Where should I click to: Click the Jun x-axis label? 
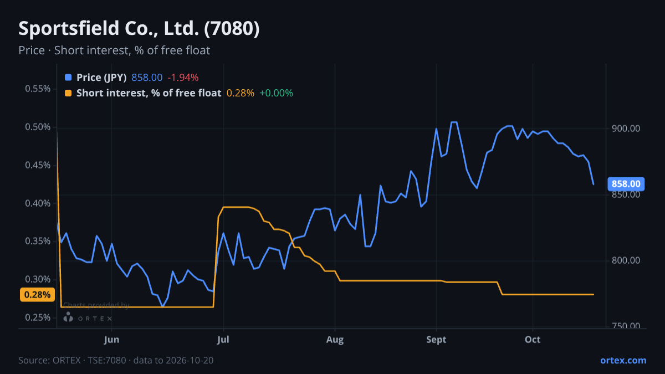112,340
